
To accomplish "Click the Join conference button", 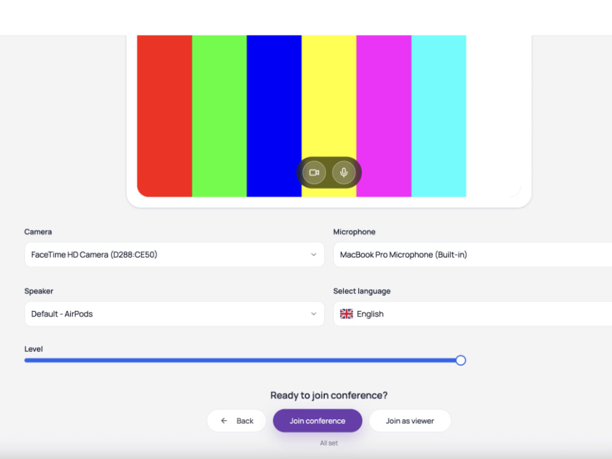I will click(317, 421).
